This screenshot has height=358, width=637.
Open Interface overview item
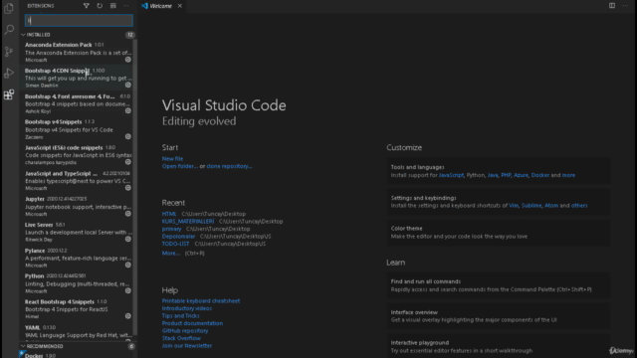[x=498, y=316]
